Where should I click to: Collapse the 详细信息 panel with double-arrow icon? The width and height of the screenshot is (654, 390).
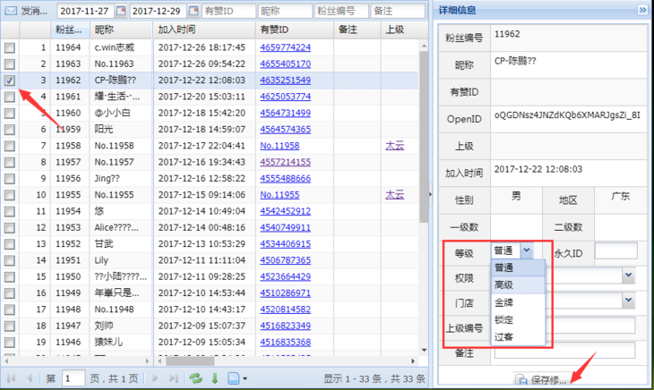point(642,10)
